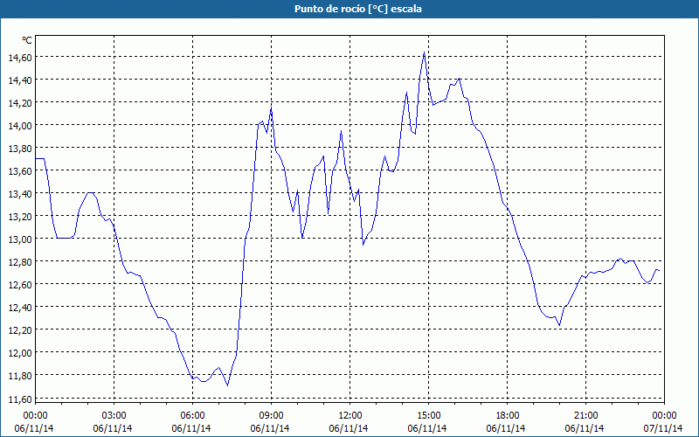699x437 pixels.
Task: Pick the 13,60 y-axis label
Action: click(x=20, y=170)
